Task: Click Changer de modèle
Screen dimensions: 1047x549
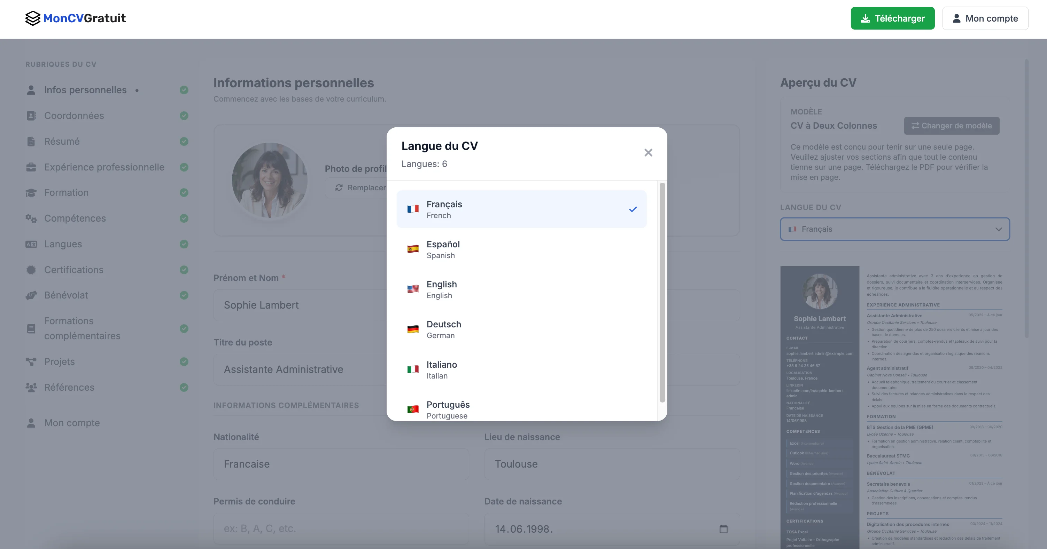Action: pyautogui.click(x=952, y=126)
